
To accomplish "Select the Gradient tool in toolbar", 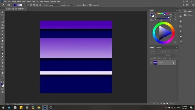I will tap(2, 50).
